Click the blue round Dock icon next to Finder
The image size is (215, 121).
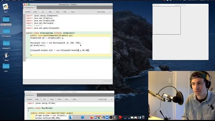[x=82, y=117]
